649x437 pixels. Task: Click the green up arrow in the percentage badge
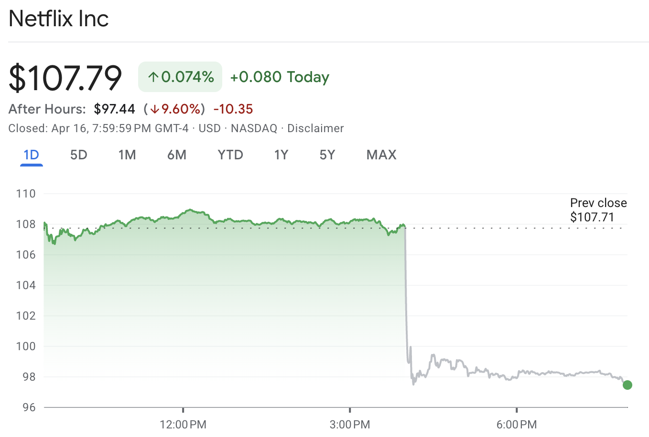153,76
